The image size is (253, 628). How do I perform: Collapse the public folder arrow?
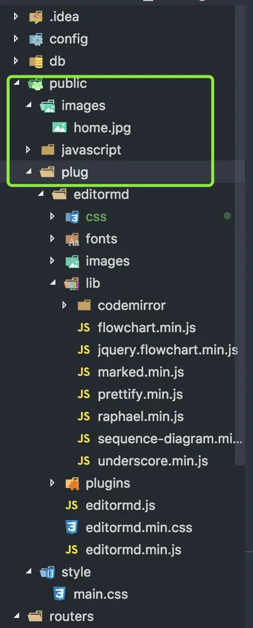[x=17, y=84]
